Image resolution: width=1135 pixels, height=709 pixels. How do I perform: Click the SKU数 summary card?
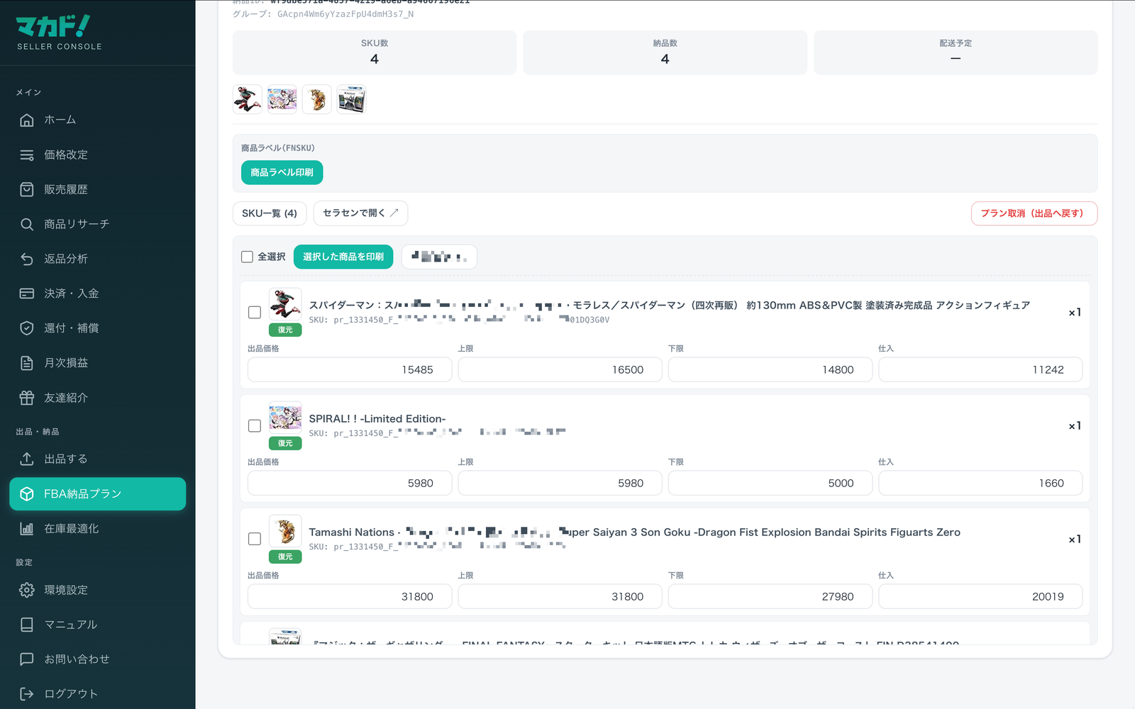coord(375,52)
